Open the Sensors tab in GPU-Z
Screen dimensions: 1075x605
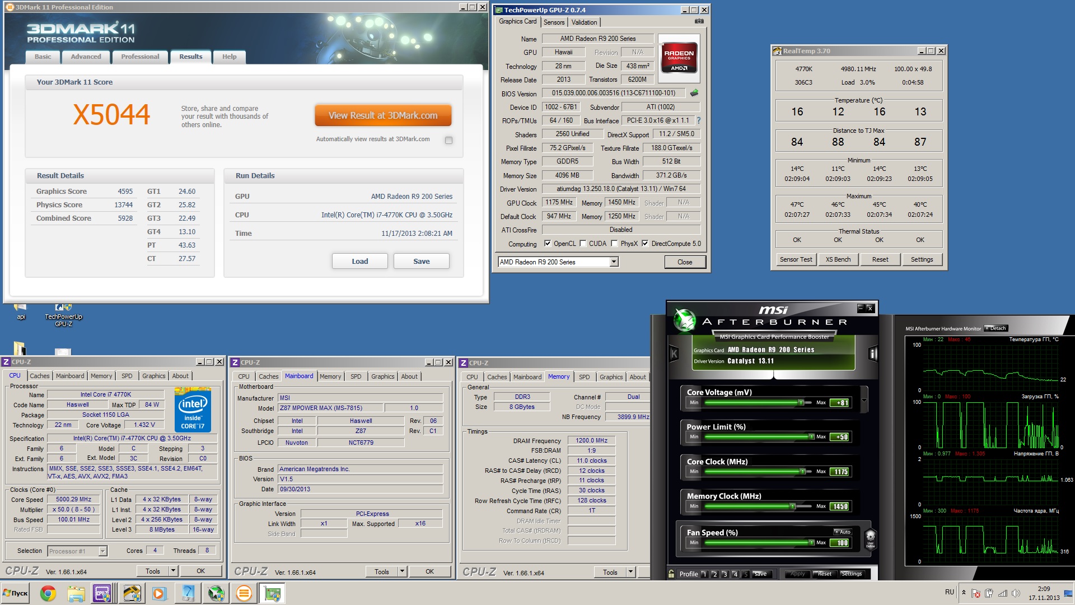(x=554, y=22)
